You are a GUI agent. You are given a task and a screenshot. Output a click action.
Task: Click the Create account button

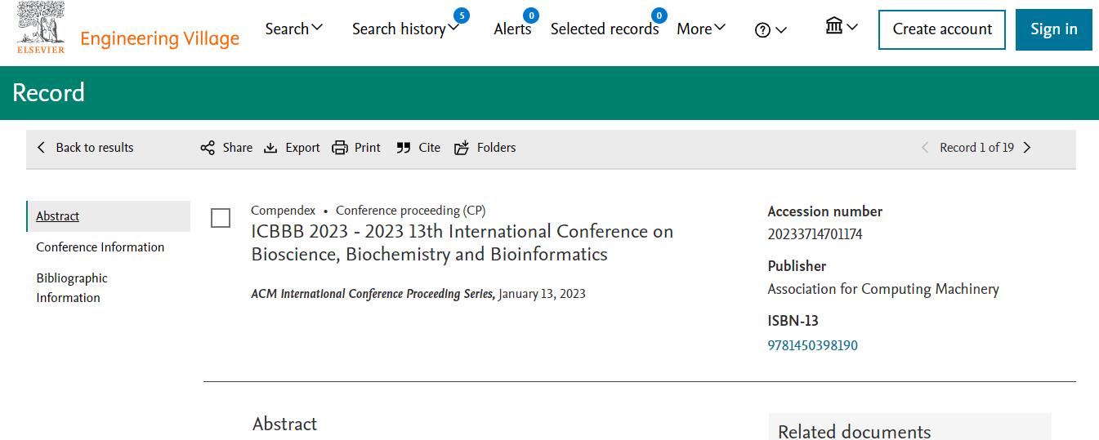pos(942,29)
